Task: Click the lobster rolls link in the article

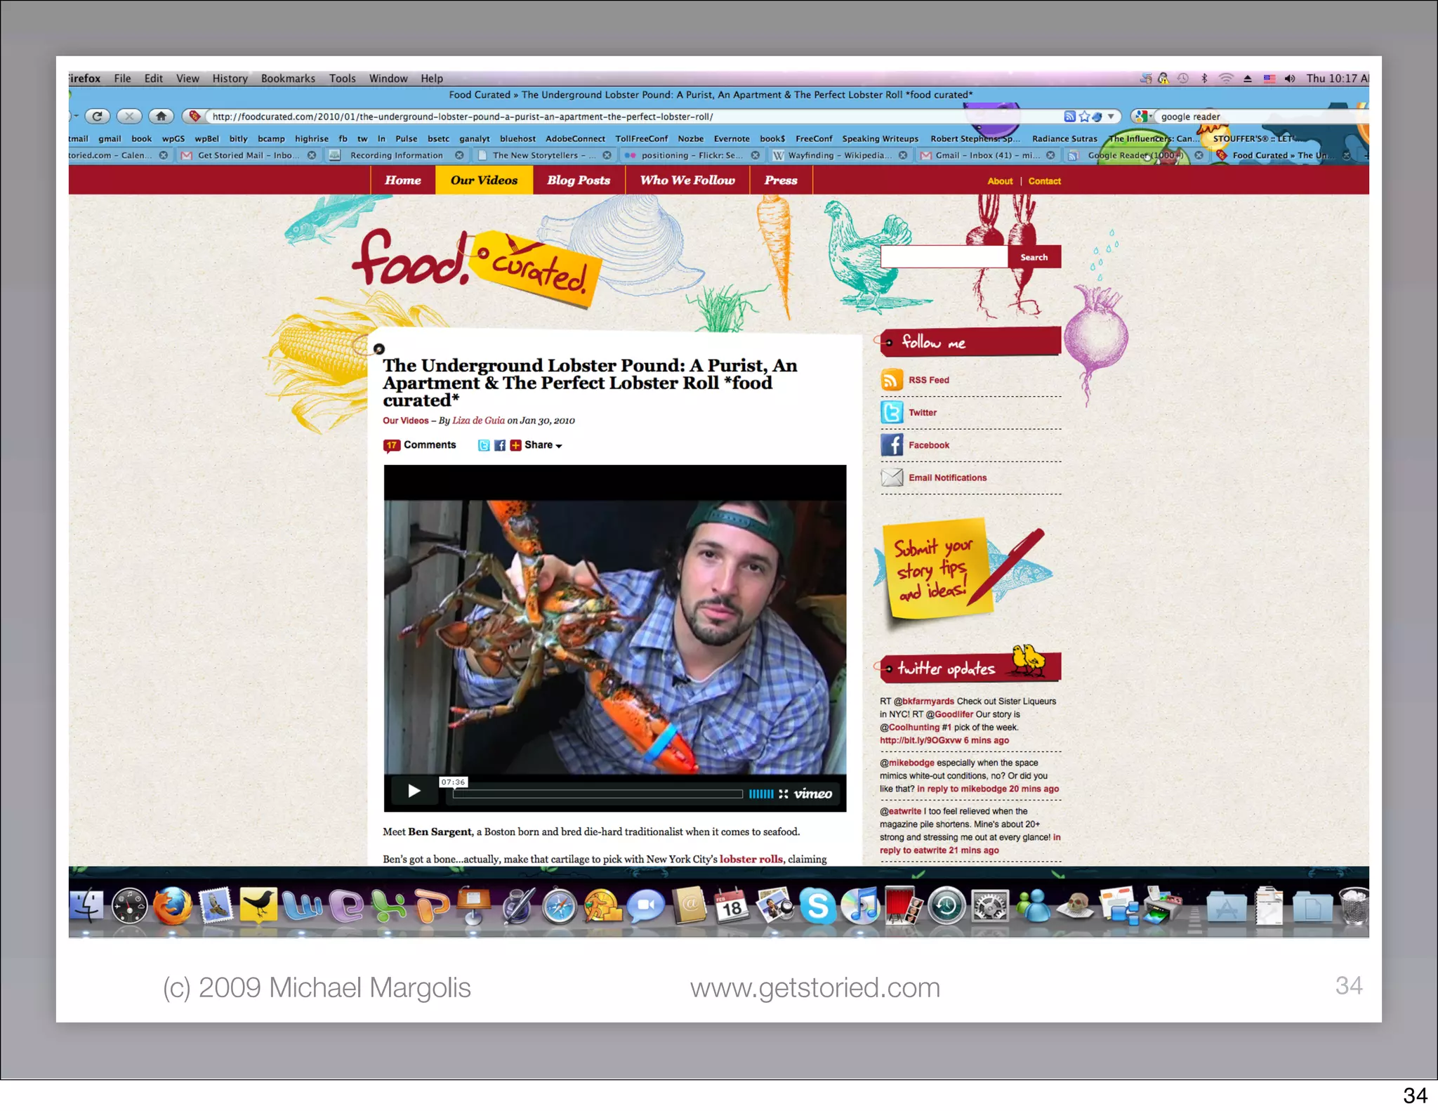Action: click(751, 859)
